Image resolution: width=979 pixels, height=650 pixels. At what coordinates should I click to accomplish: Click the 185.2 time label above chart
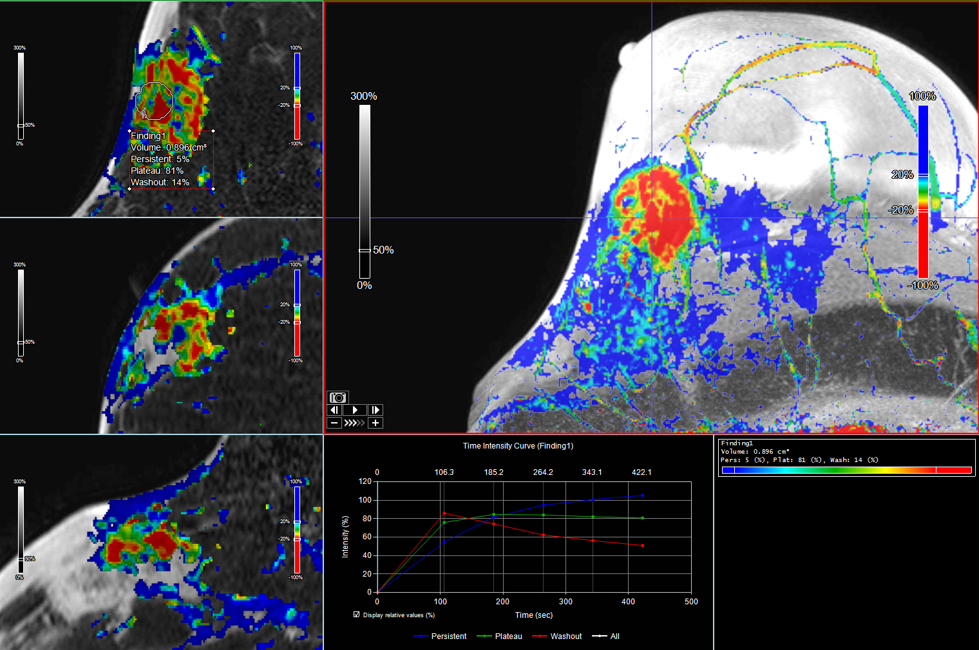point(493,472)
